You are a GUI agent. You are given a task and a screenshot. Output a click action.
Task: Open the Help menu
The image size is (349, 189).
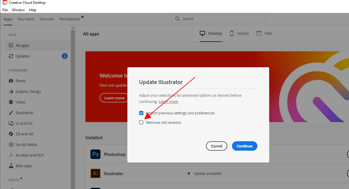33,10
